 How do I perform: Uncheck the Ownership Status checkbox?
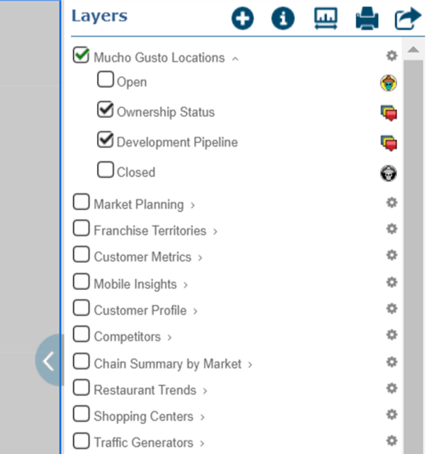pyautogui.click(x=106, y=110)
